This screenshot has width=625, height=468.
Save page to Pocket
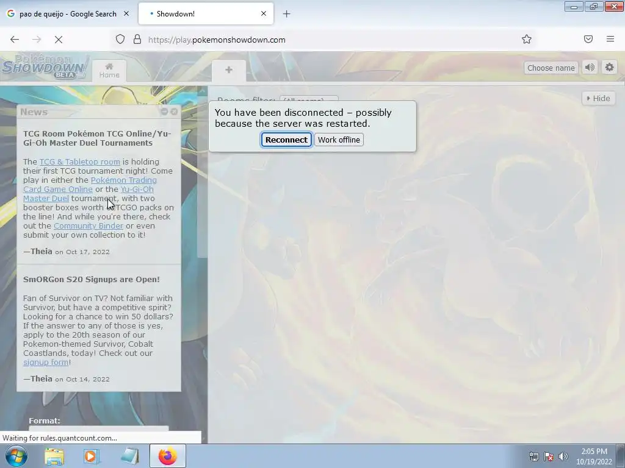(588, 39)
